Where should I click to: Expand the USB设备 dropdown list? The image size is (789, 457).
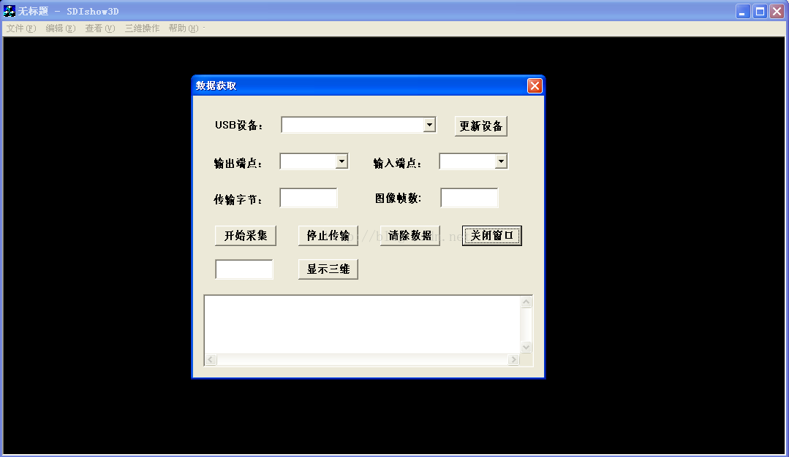(x=429, y=125)
